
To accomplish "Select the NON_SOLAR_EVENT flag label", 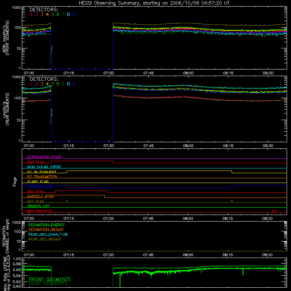I will pos(44,167).
